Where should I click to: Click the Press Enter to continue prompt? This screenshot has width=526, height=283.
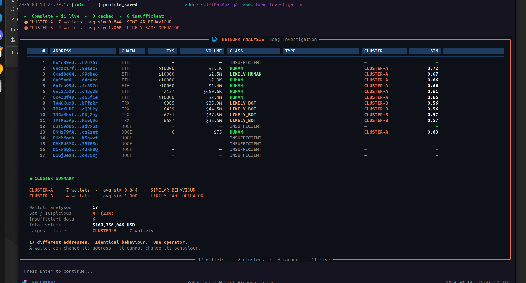coord(58,271)
